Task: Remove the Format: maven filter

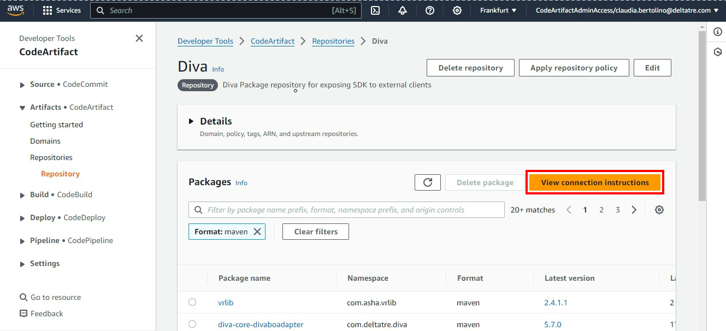Action: (x=257, y=232)
